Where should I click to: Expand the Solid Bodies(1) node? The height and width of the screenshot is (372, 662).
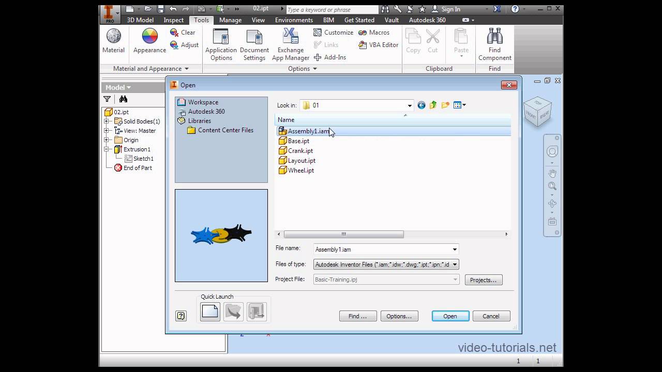tap(107, 121)
